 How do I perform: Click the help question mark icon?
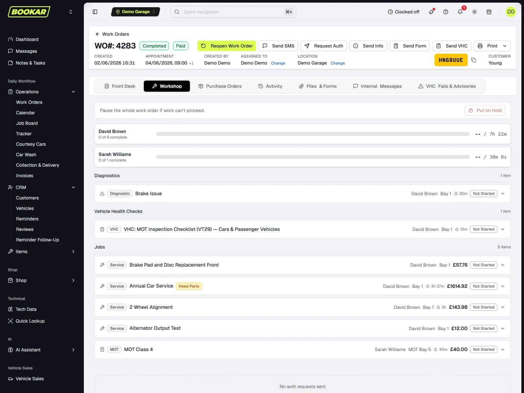(x=446, y=12)
